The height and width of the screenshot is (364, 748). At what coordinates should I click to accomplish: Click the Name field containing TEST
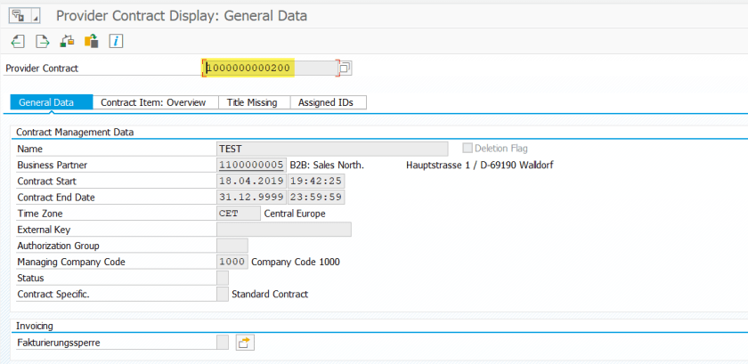tap(332, 149)
